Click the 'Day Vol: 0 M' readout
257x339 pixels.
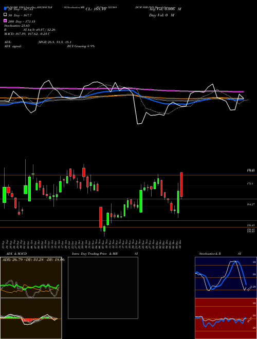161,15
